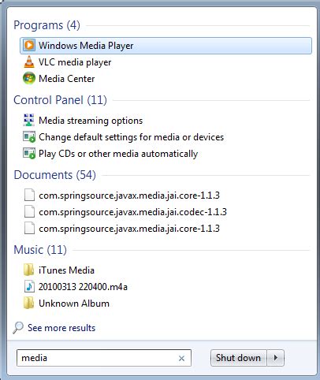Open Media streaming options text

coord(91,121)
